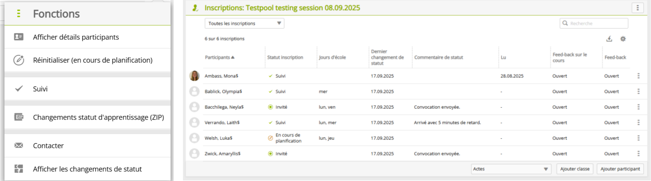Open the Inscriptions panel three-dot menu
Screen dimensions: 651x181
637,8
